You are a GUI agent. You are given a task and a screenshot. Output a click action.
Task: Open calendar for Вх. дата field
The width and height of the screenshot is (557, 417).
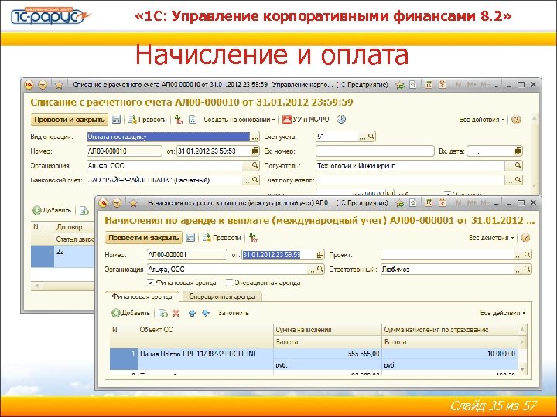(518, 151)
